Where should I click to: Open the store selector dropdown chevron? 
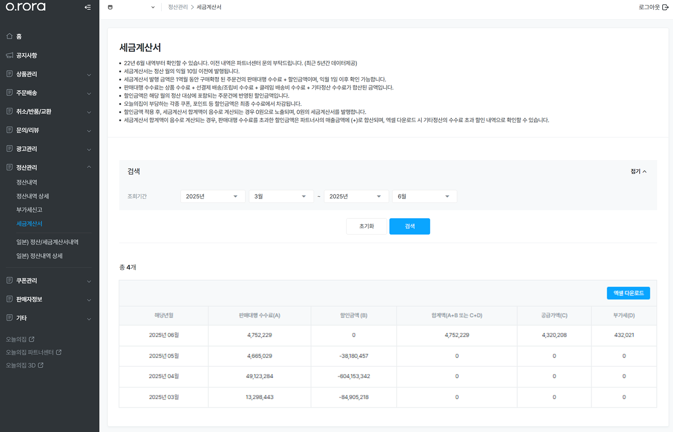click(153, 7)
